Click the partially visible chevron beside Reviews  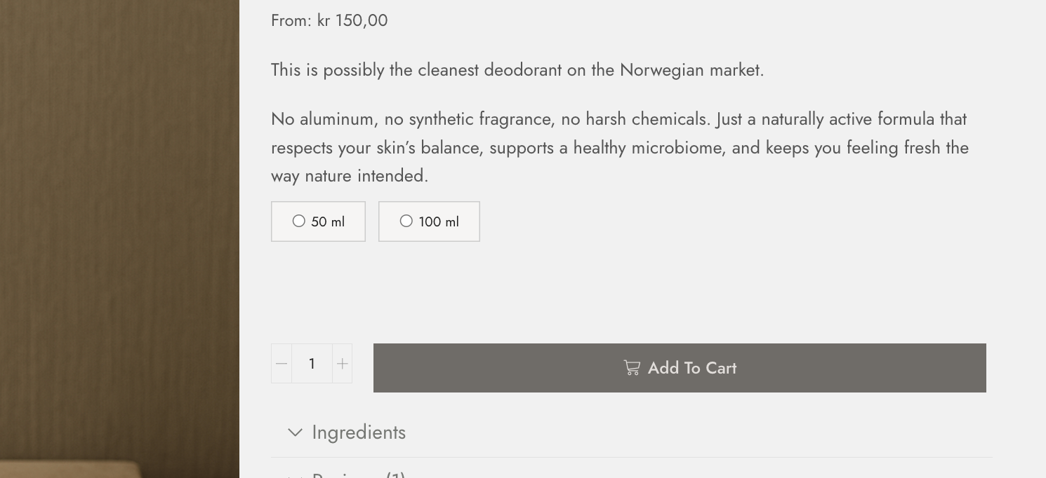click(296, 476)
